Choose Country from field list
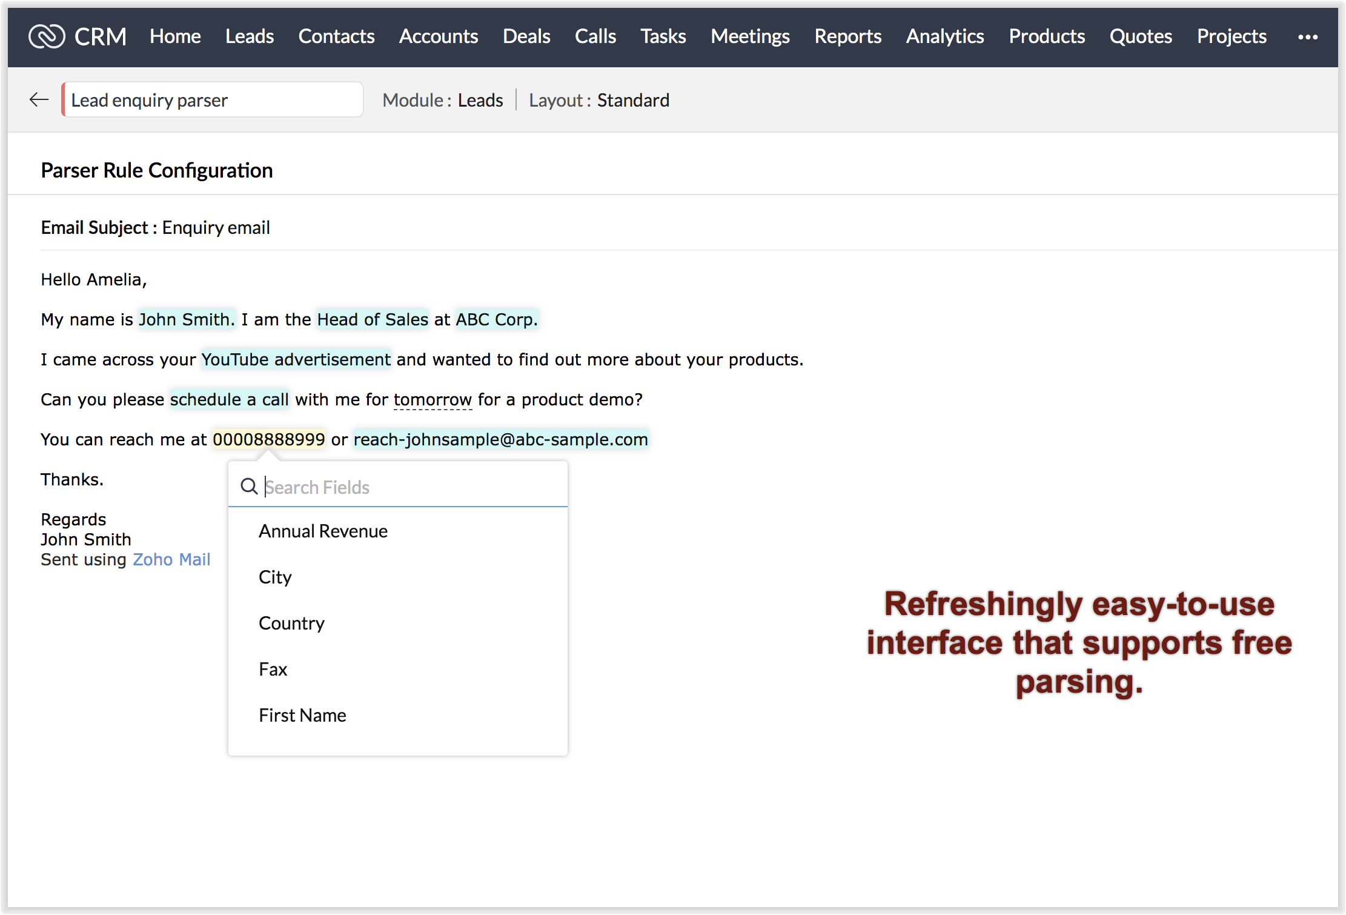The image size is (1346, 915). pyautogui.click(x=291, y=624)
